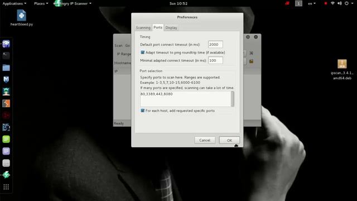357x201 pixels.
Task: Click tools preferences icon in scanner window
Action: 252,53
